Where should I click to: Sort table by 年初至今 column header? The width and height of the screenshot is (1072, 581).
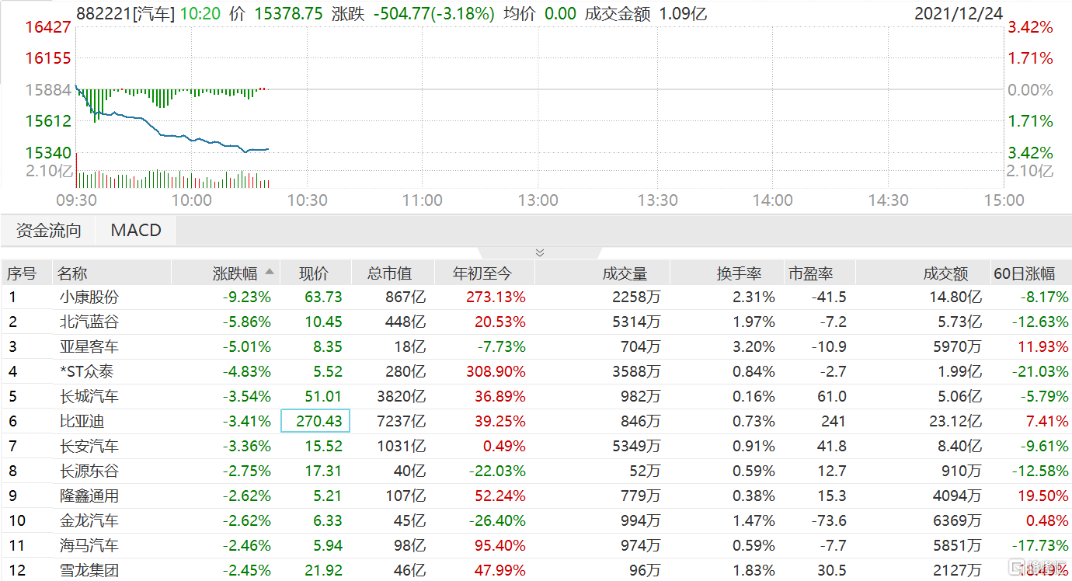[482, 273]
